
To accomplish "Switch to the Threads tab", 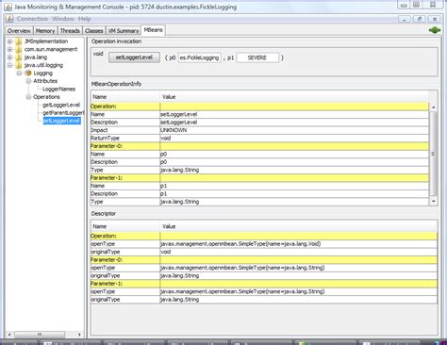I will tap(70, 30).
